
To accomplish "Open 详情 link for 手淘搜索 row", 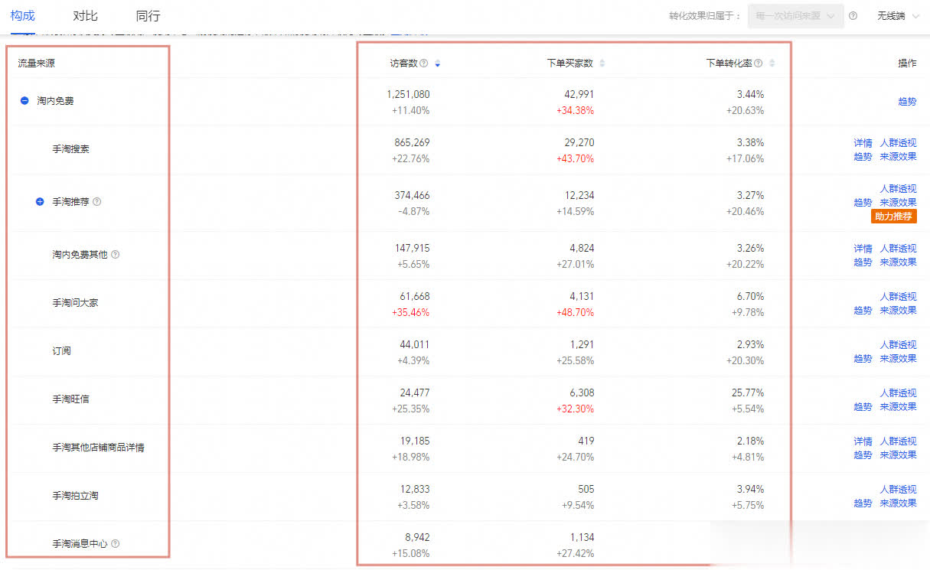I will pos(863,143).
